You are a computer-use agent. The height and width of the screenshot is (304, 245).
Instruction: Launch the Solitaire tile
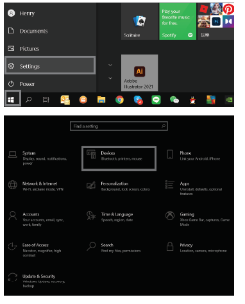[140, 21]
